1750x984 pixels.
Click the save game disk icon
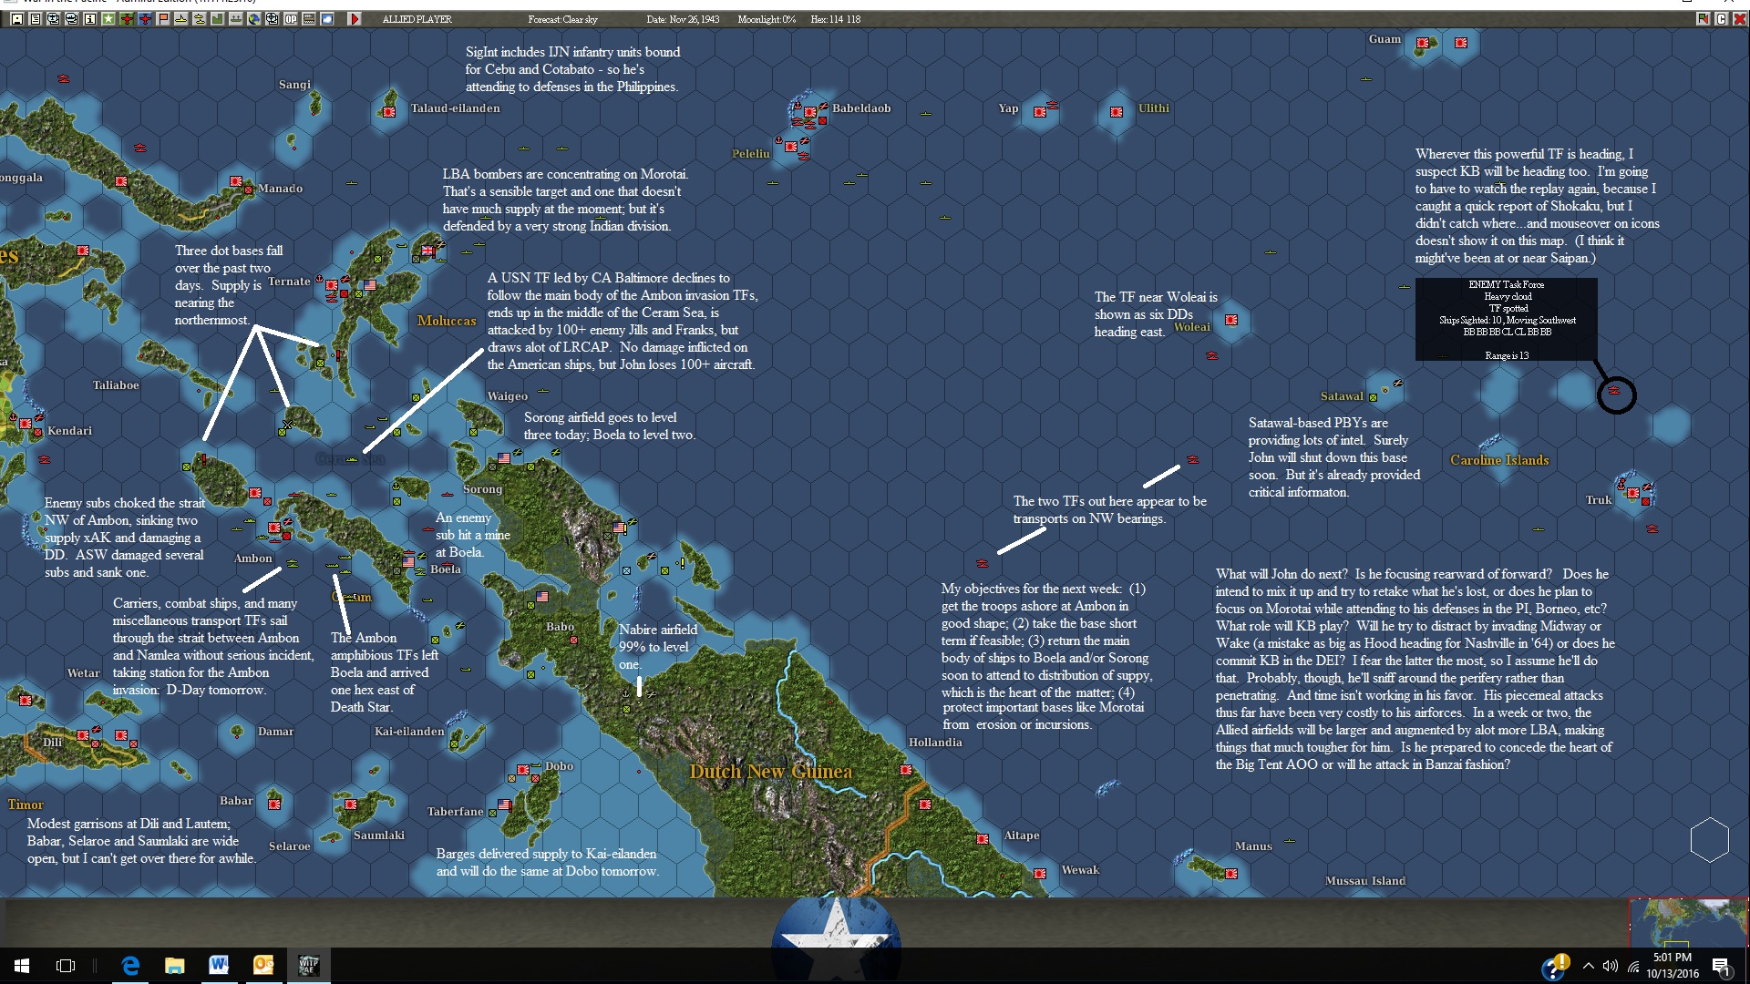tap(16, 19)
